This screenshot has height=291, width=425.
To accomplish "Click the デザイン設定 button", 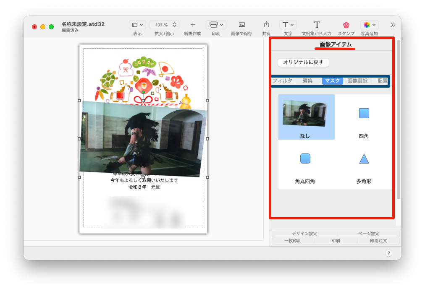I will 304,234.
